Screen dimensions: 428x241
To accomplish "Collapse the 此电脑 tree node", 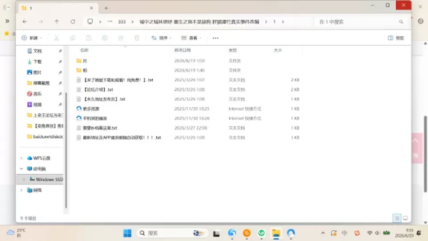I will tap(21, 169).
